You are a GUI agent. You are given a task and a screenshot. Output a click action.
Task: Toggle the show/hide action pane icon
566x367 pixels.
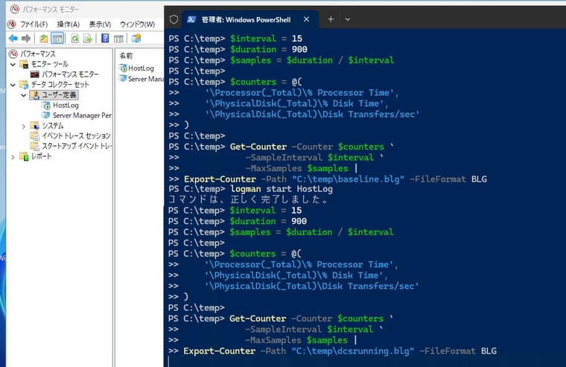coord(118,38)
